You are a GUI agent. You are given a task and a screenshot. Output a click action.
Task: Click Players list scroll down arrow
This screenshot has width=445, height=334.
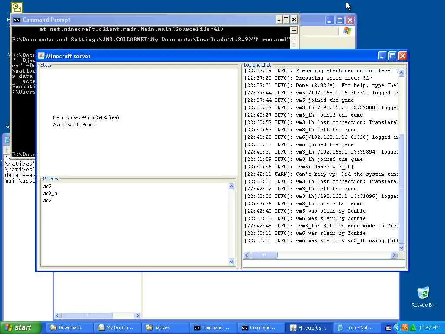(x=231, y=261)
